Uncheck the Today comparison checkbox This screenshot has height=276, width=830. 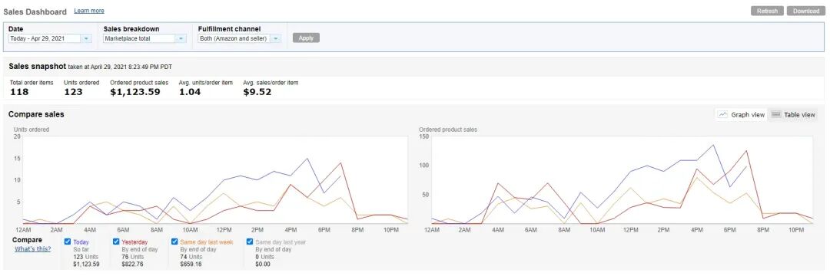pyautogui.click(x=67, y=242)
